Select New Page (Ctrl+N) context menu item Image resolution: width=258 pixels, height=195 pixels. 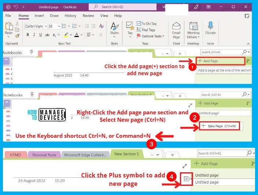[219, 126]
